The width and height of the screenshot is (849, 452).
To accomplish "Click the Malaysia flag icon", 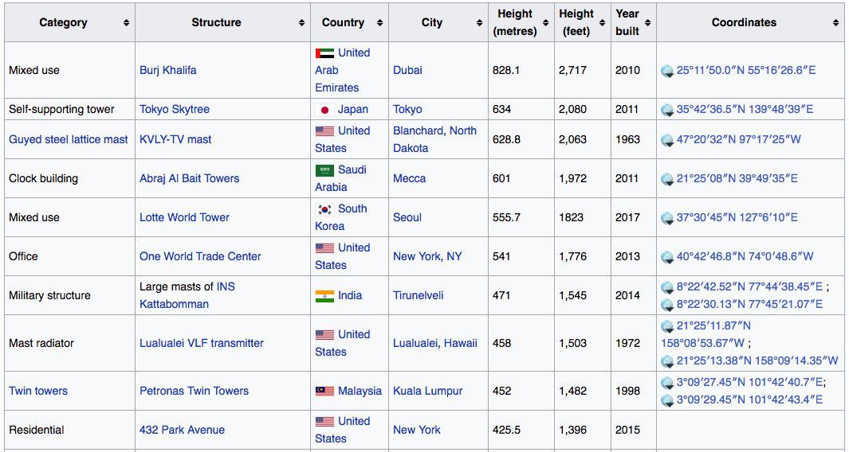I will click(325, 391).
